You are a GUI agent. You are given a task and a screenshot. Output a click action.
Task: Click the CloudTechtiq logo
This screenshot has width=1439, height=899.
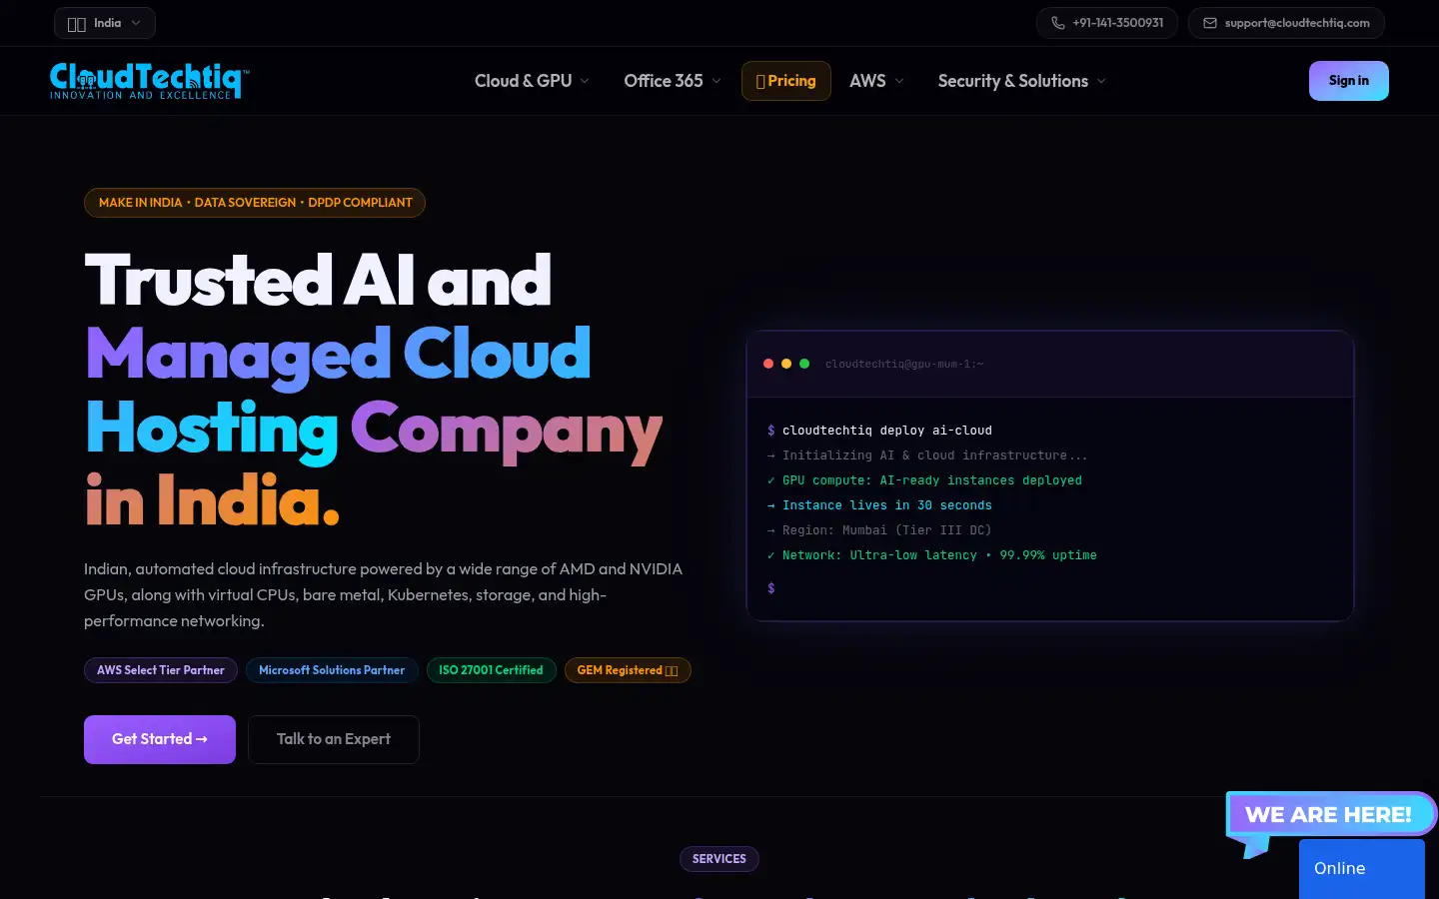pos(149,81)
